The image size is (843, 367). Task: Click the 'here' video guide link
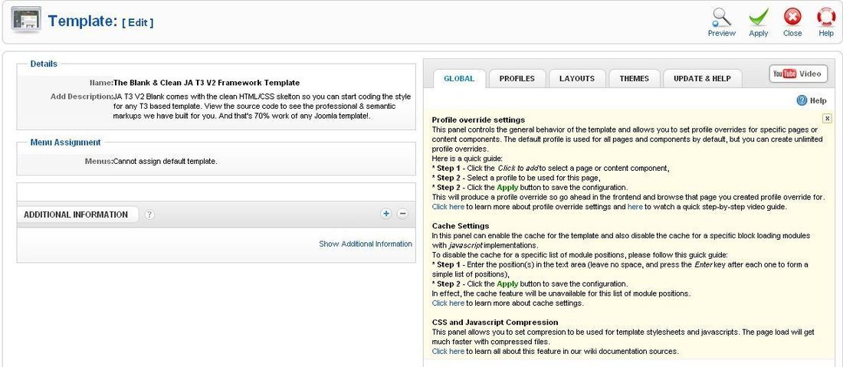tap(635, 206)
